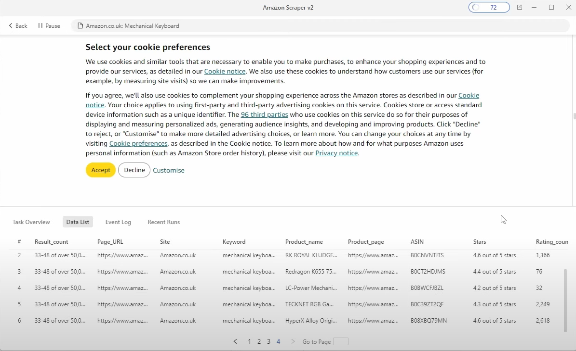576x351 pixels.
Task: Click ASIN B08XBQ79MN cell
Action: click(x=429, y=321)
